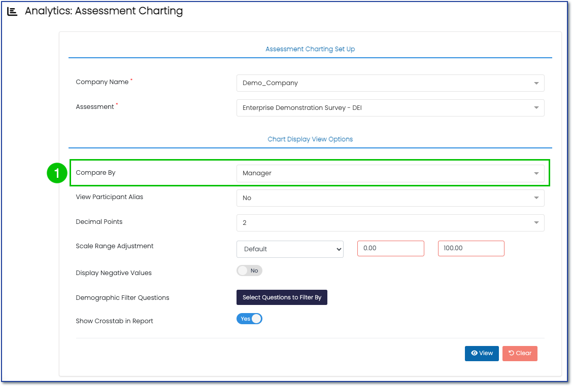The image size is (572, 386).
Task: Click the Assessment Charting Set Up heading
Action: coord(310,49)
